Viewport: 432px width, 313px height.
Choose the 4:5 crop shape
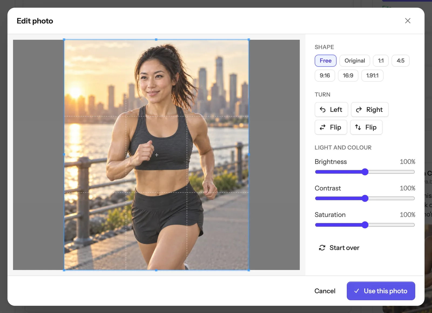pos(400,61)
